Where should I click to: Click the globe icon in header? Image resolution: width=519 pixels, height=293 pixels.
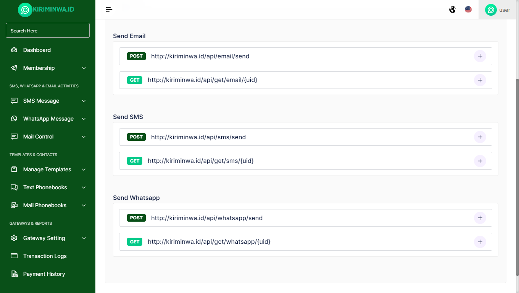452,10
